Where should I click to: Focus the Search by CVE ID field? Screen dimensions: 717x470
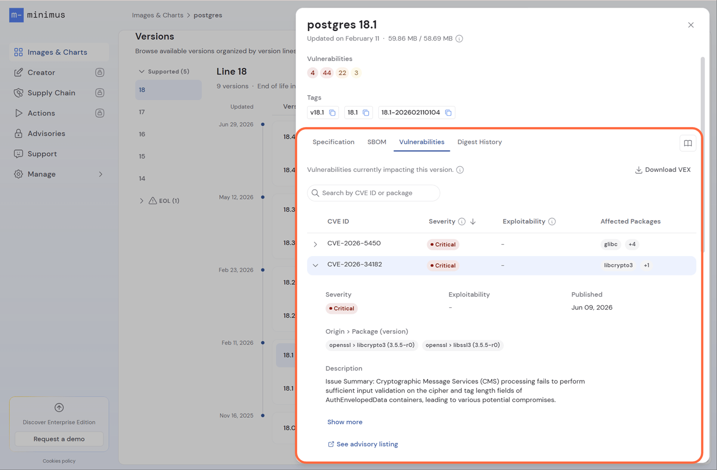pyautogui.click(x=374, y=193)
